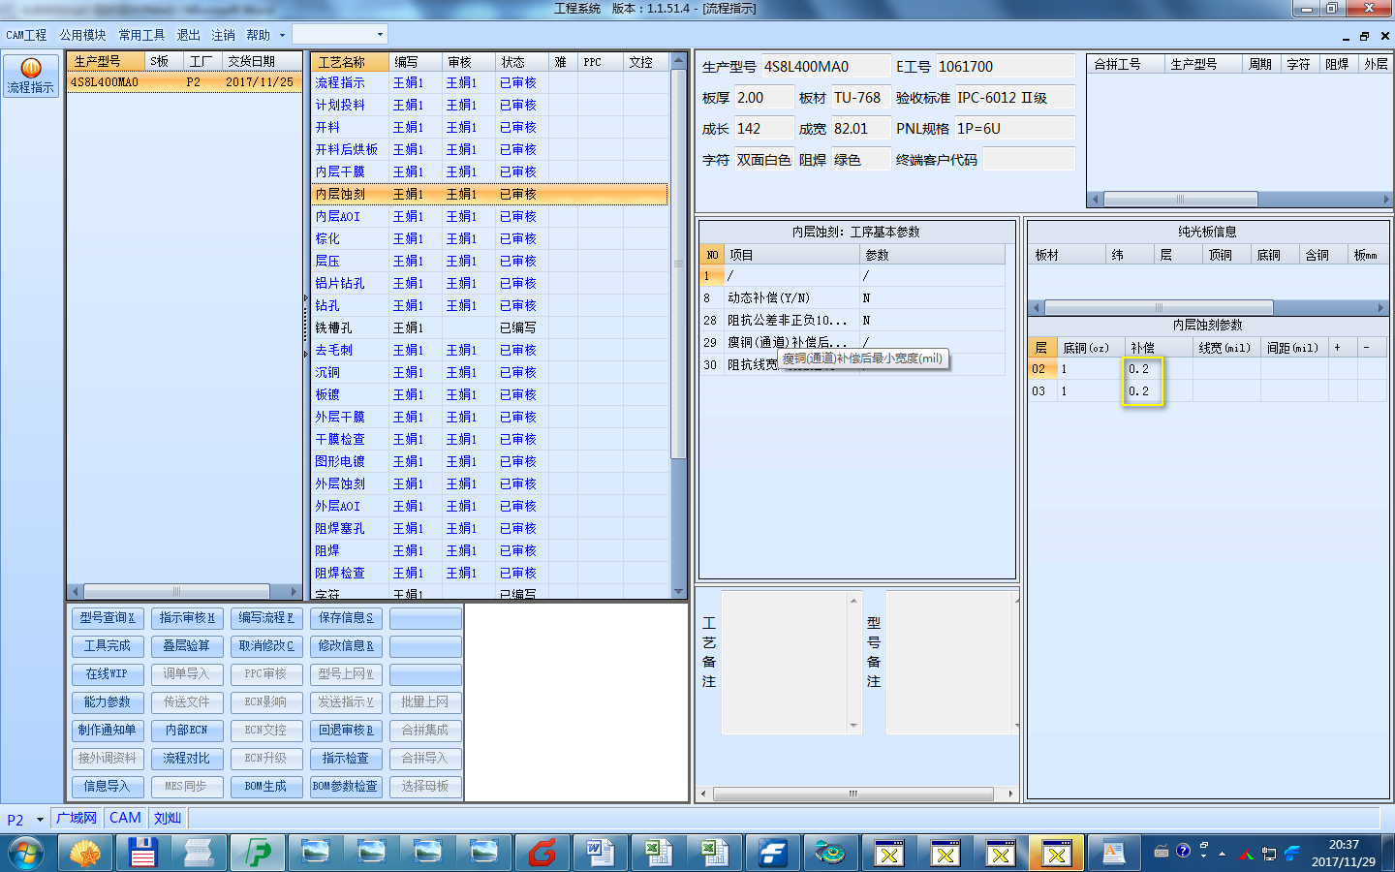The image size is (1395, 872).
Task: Click the BOM参数检查 button
Action: pos(346,786)
